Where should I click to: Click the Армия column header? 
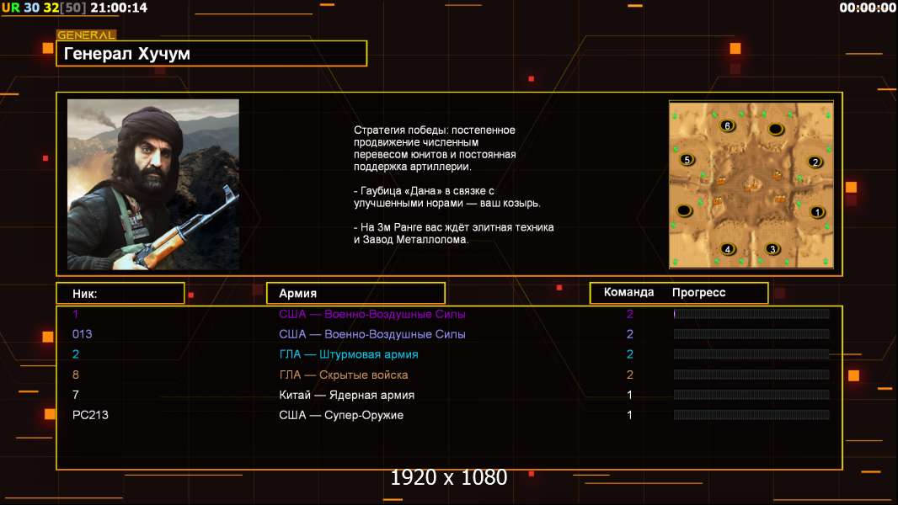click(355, 293)
